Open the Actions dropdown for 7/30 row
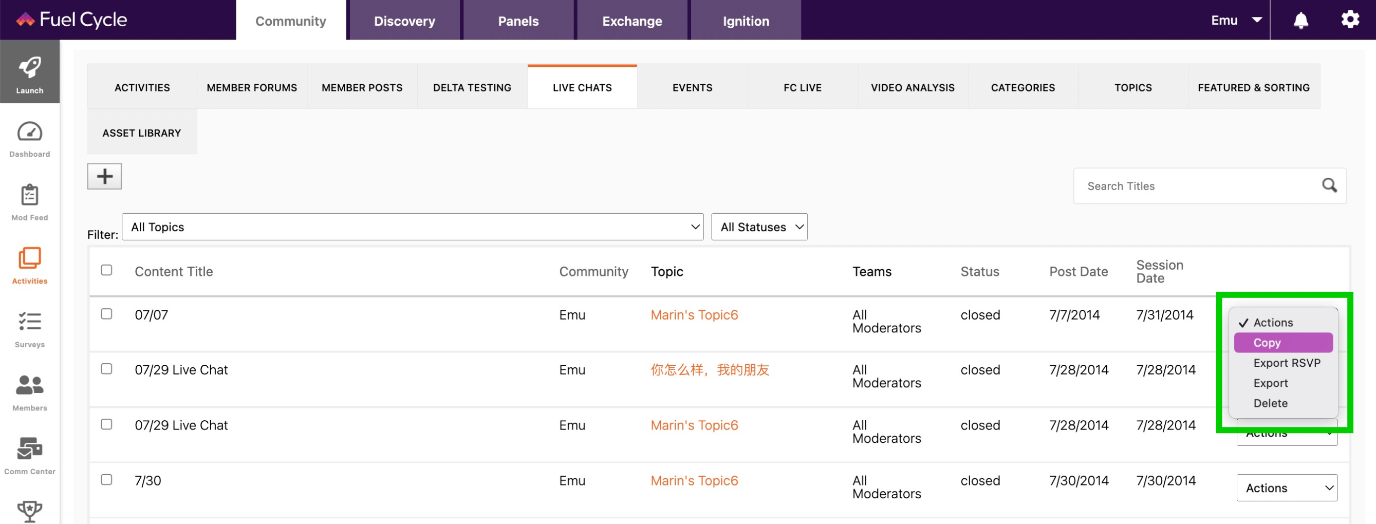Image resolution: width=1376 pixels, height=524 pixels. tap(1287, 488)
